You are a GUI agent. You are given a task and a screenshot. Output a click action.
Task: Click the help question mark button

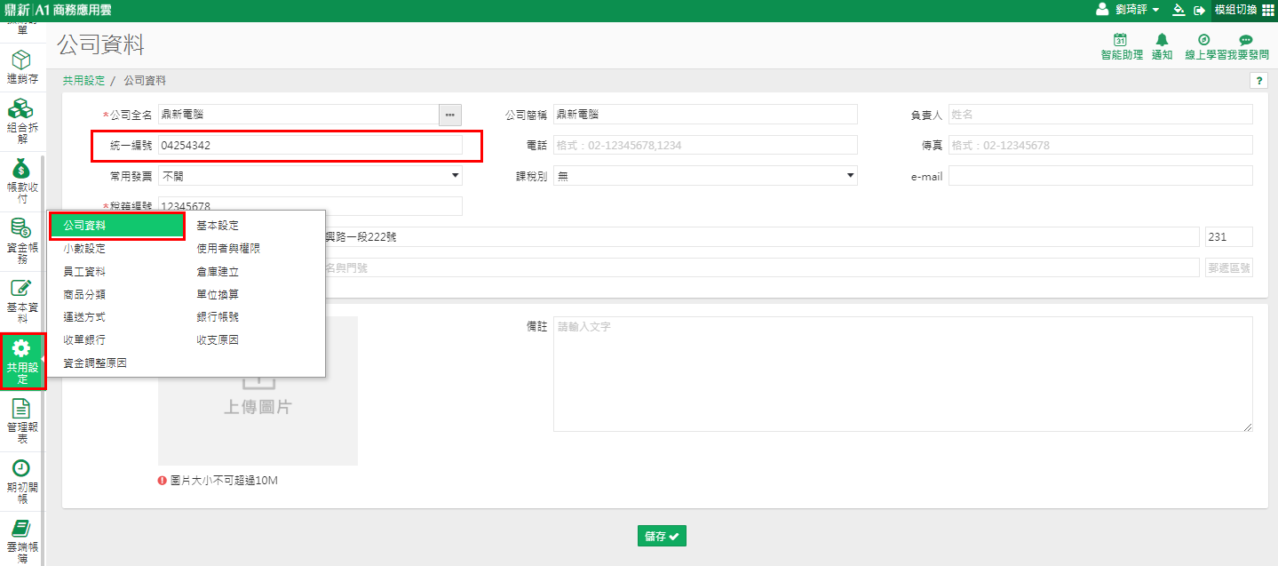(1258, 80)
